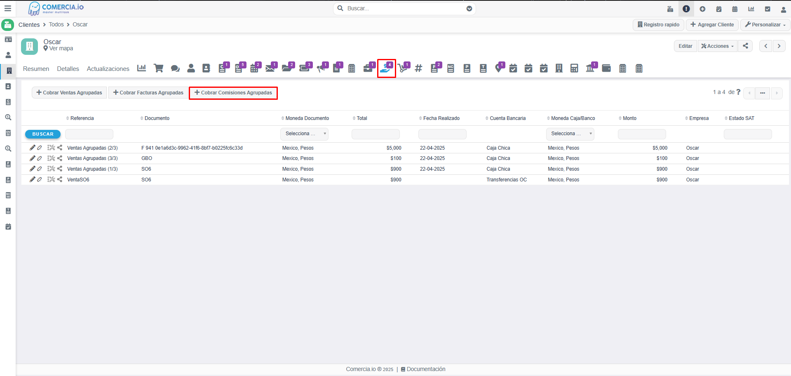Open the hashtag tab icon
This screenshot has width=791, height=376.
(x=418, y=68)
